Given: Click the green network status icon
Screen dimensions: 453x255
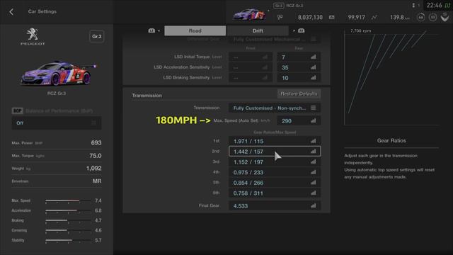Looking at the screenshot, I should click(447, 6).
